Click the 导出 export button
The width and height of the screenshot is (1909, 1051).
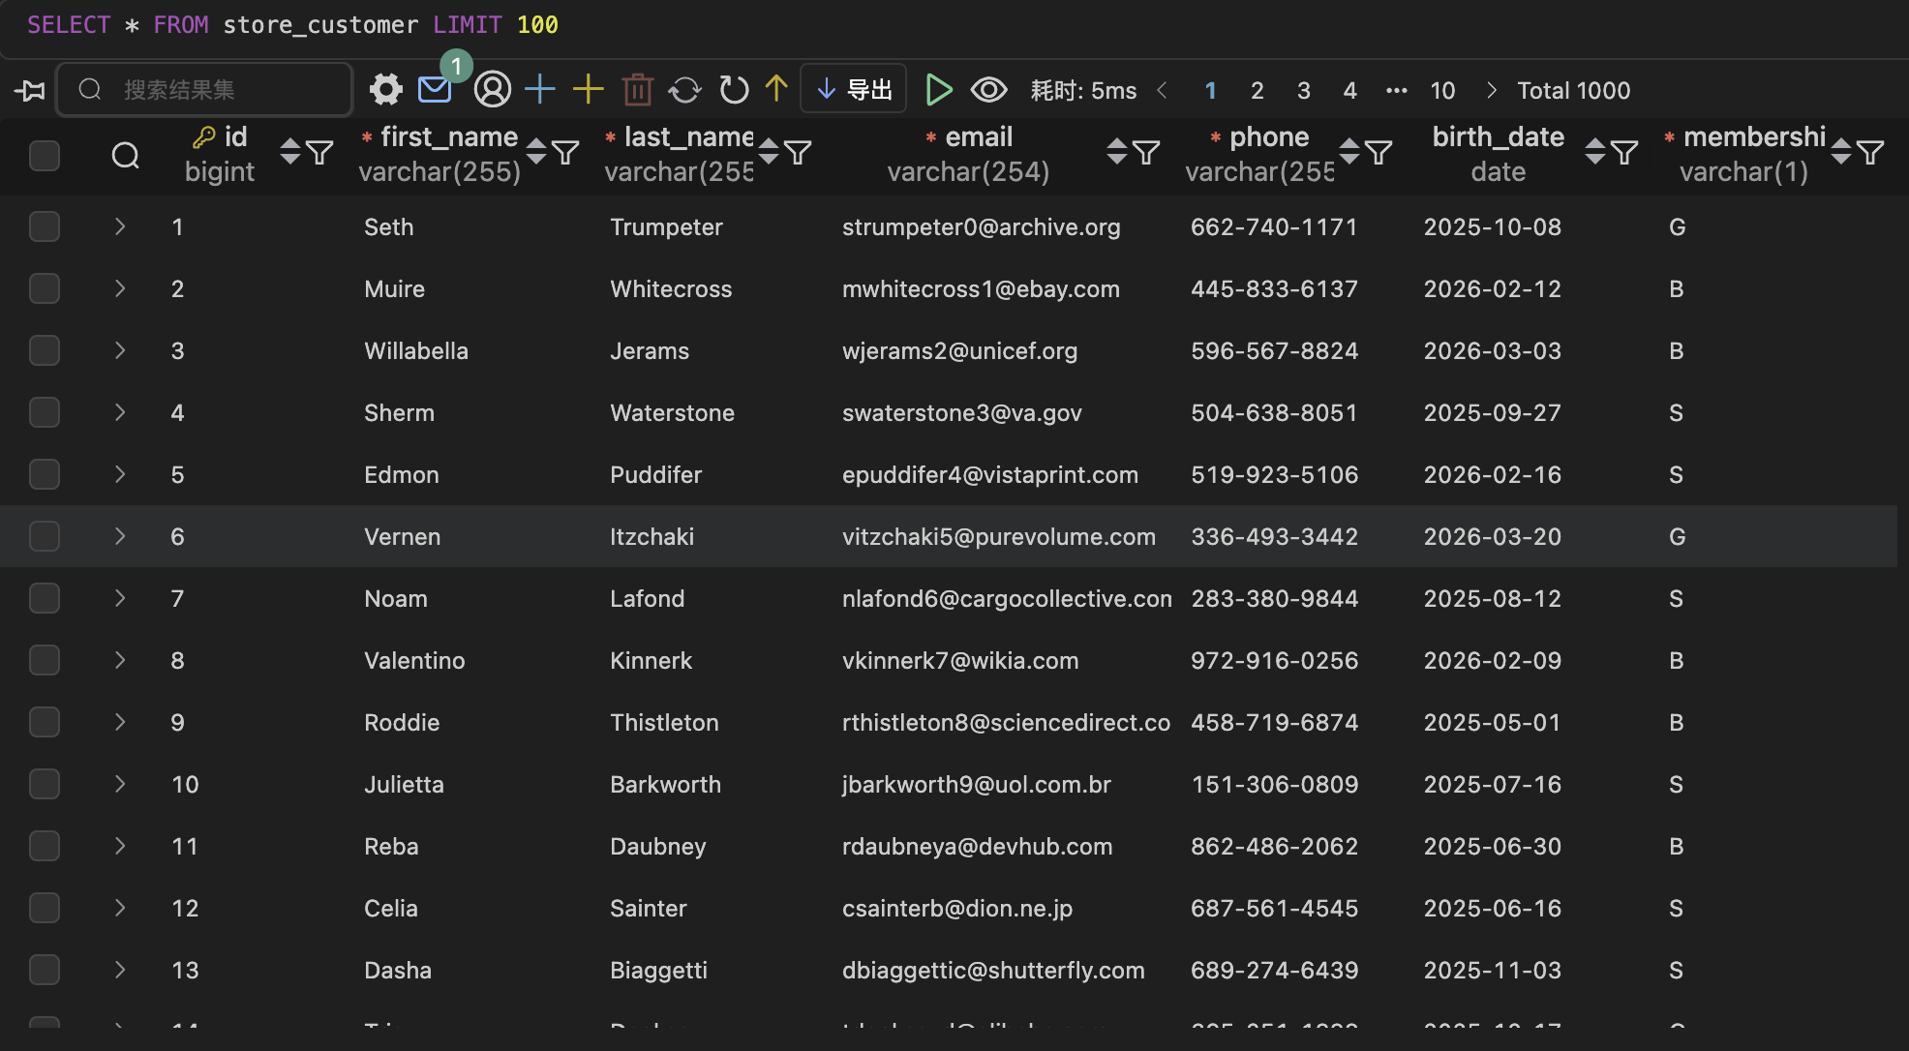[x=854, y=90]
